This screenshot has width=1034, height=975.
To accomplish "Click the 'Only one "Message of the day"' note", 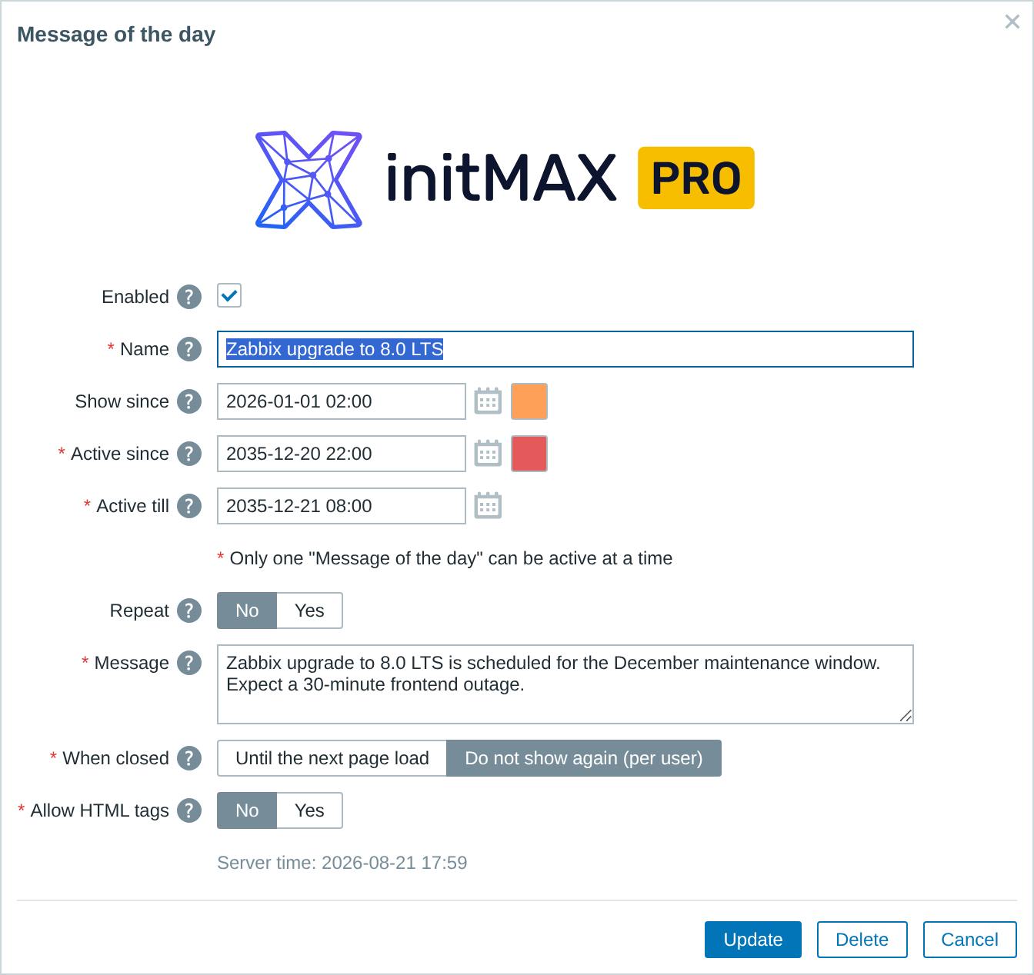I will pos(445,558).
